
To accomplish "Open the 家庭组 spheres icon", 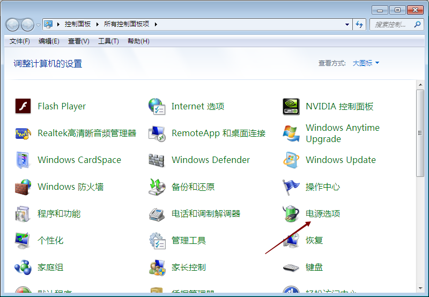I will [23, 267].
